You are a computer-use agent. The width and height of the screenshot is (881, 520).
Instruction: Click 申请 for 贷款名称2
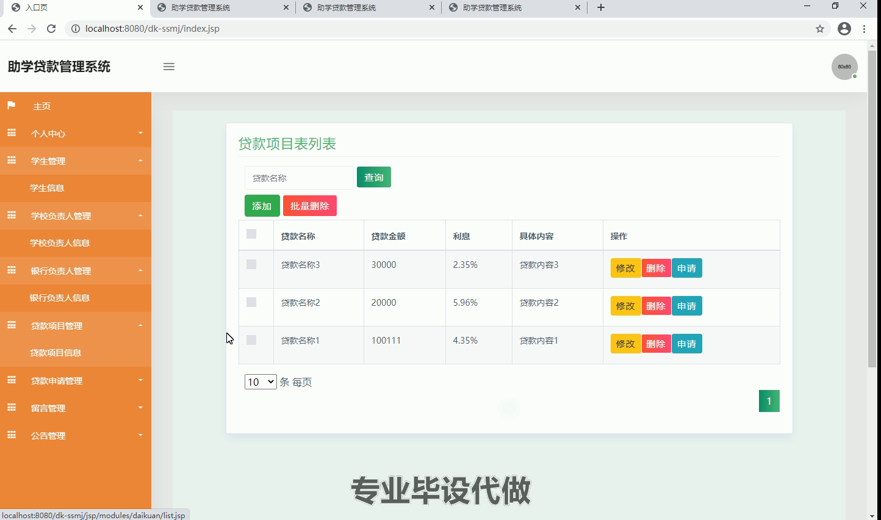click(x=686, y=306)
